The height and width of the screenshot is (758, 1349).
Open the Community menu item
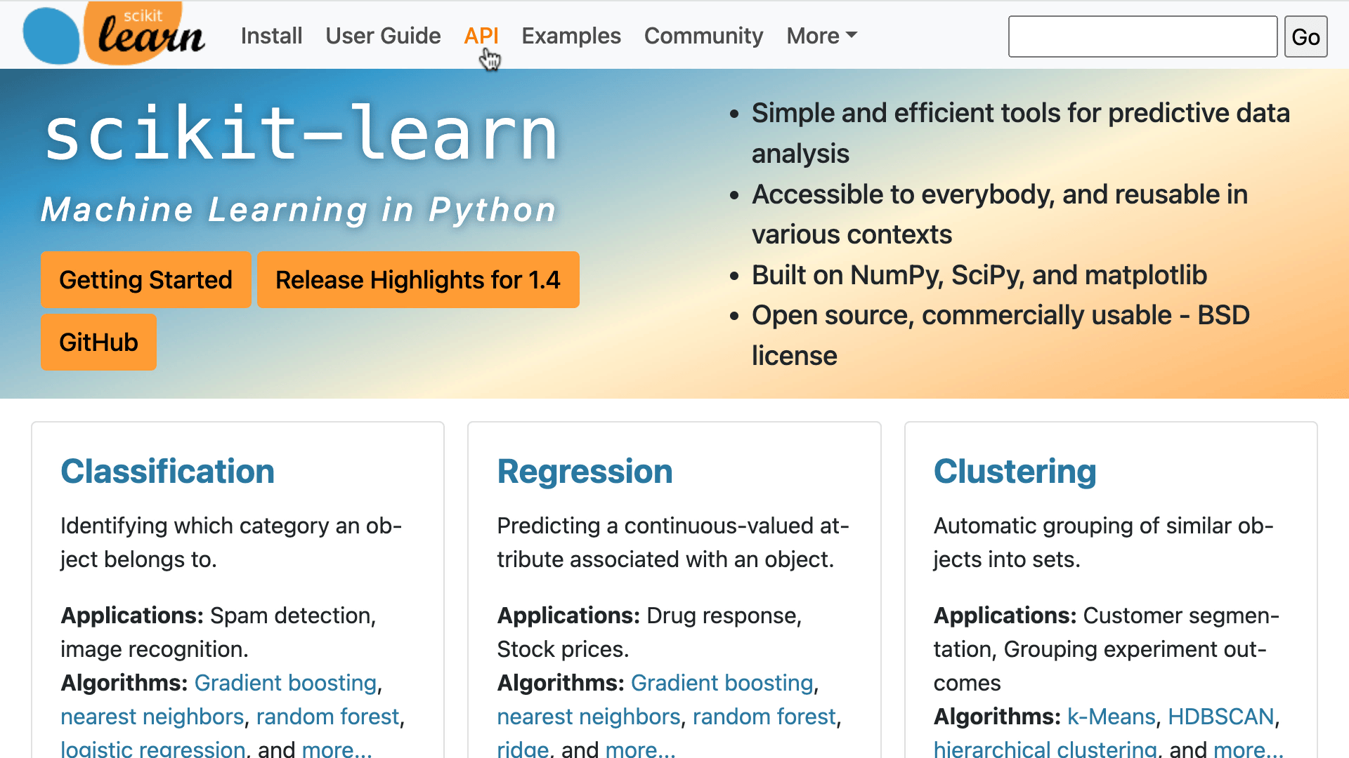pyautogui.click(x=703, y=36)
